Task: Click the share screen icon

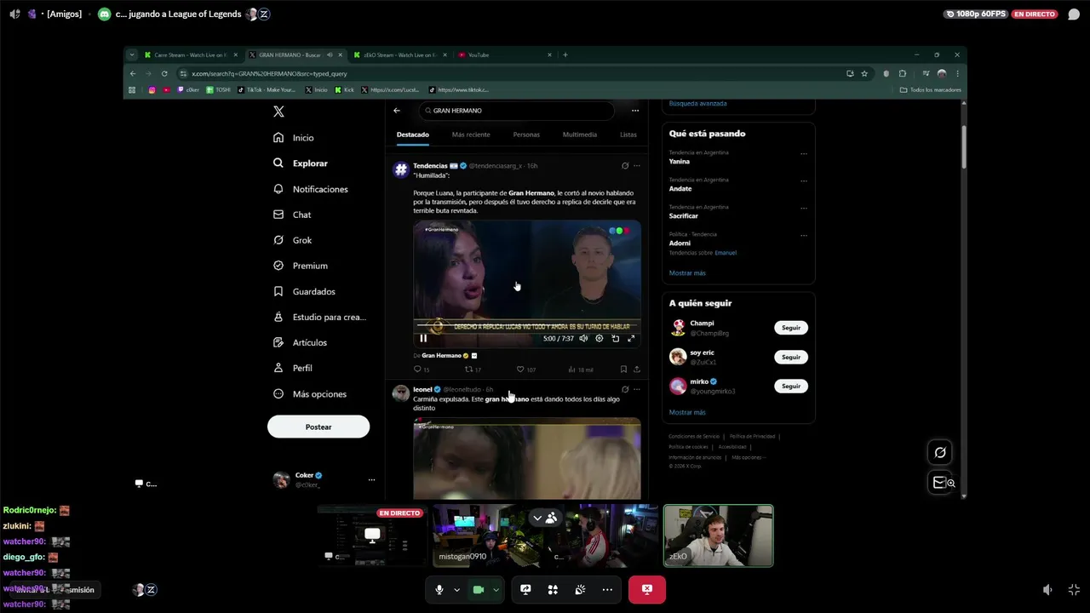Action: pos(525,589)
